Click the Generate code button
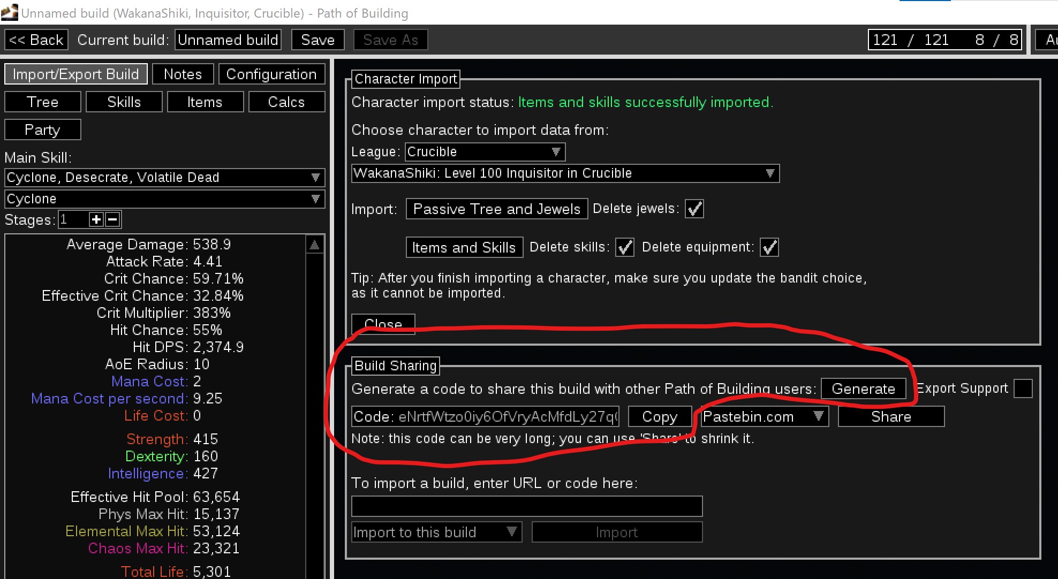The height and width of the screenshot is (579, 1058). pyautogui.click(x=863, y=389)
